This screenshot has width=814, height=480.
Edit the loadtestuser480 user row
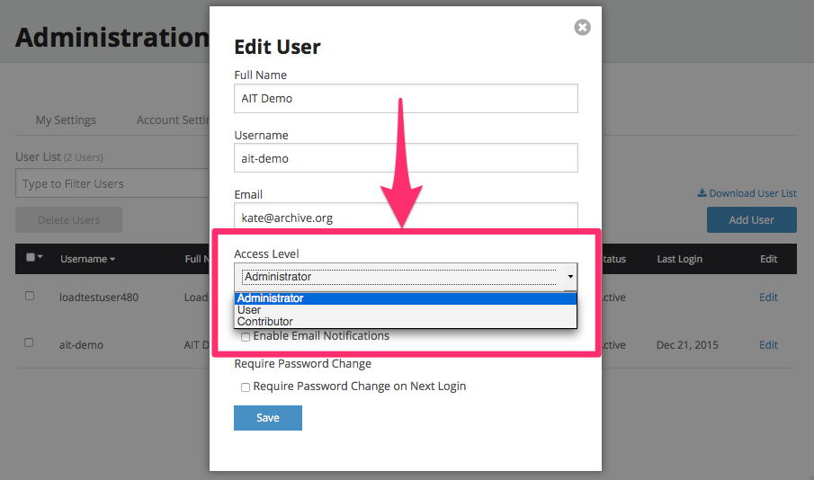pyautogui.click(x=768, y=298)
